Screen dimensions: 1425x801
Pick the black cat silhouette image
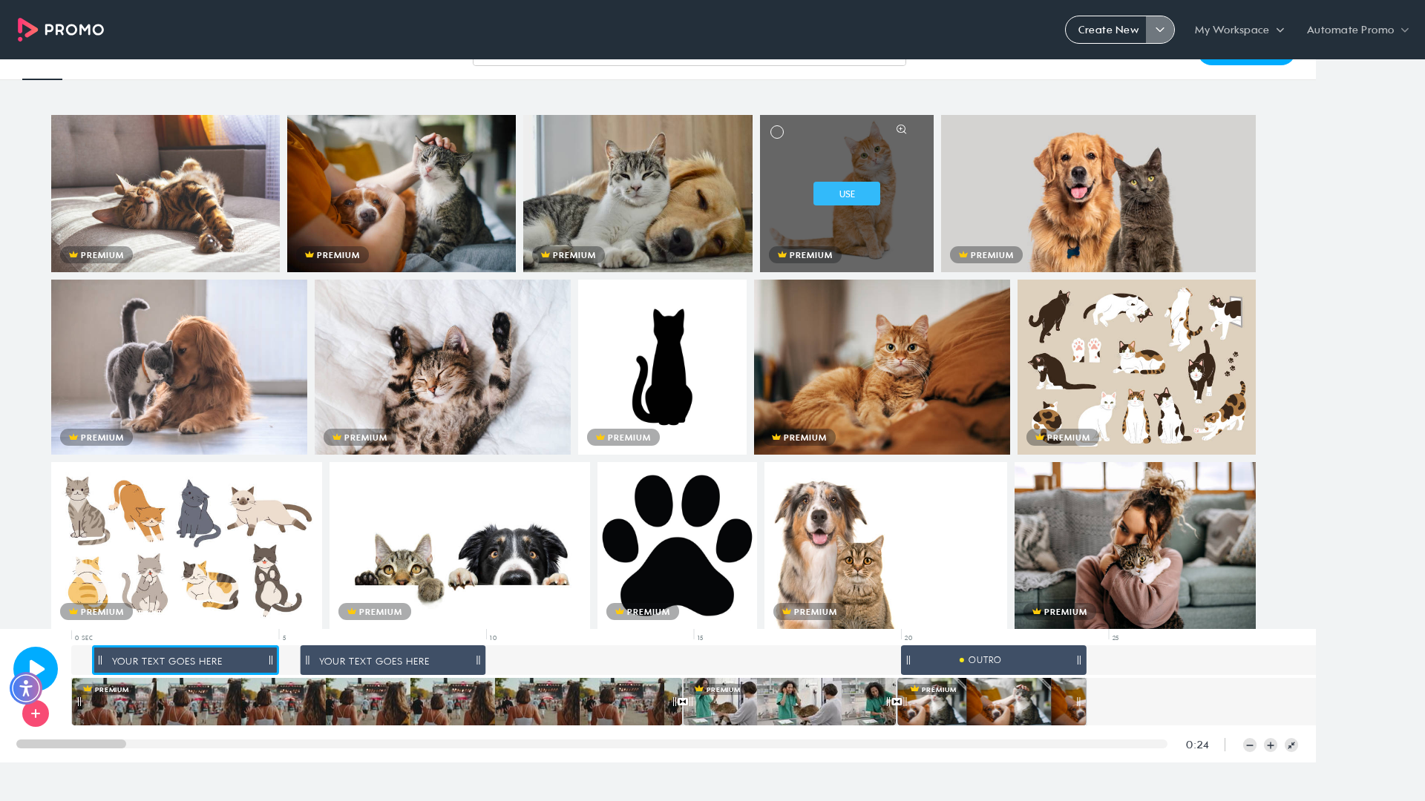[x=662, y=367]
